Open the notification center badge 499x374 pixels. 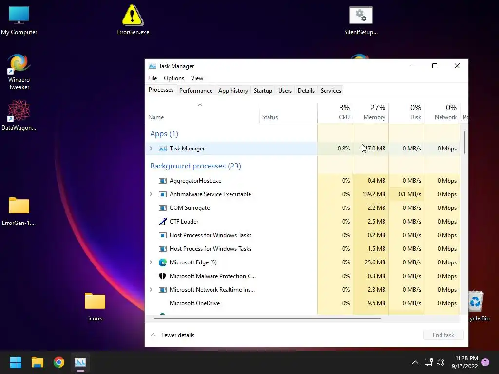(x=485, y=362)
